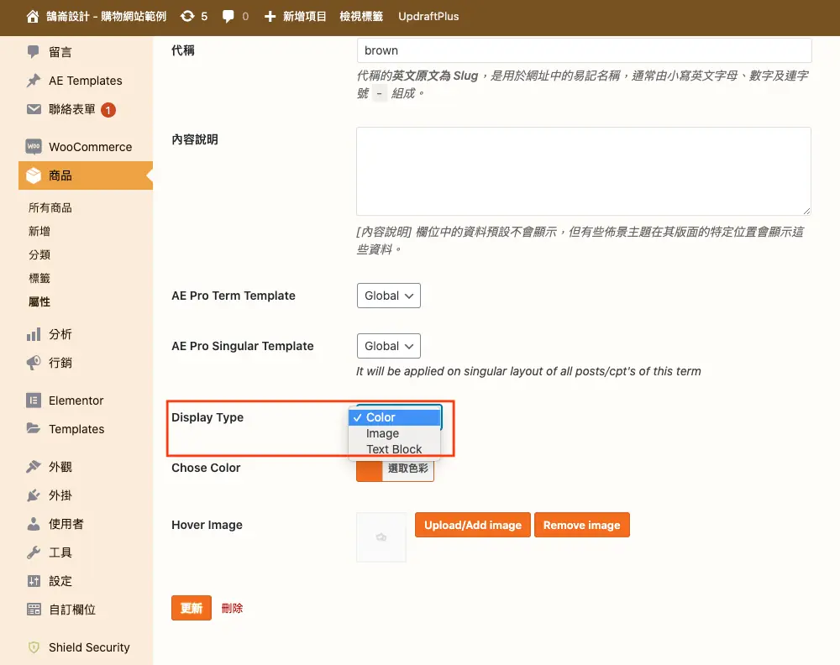840x665 pixels.
Task: Open UpdraftPlus in the admin bar
Action: pyautogui.click(x=428, y=17)
